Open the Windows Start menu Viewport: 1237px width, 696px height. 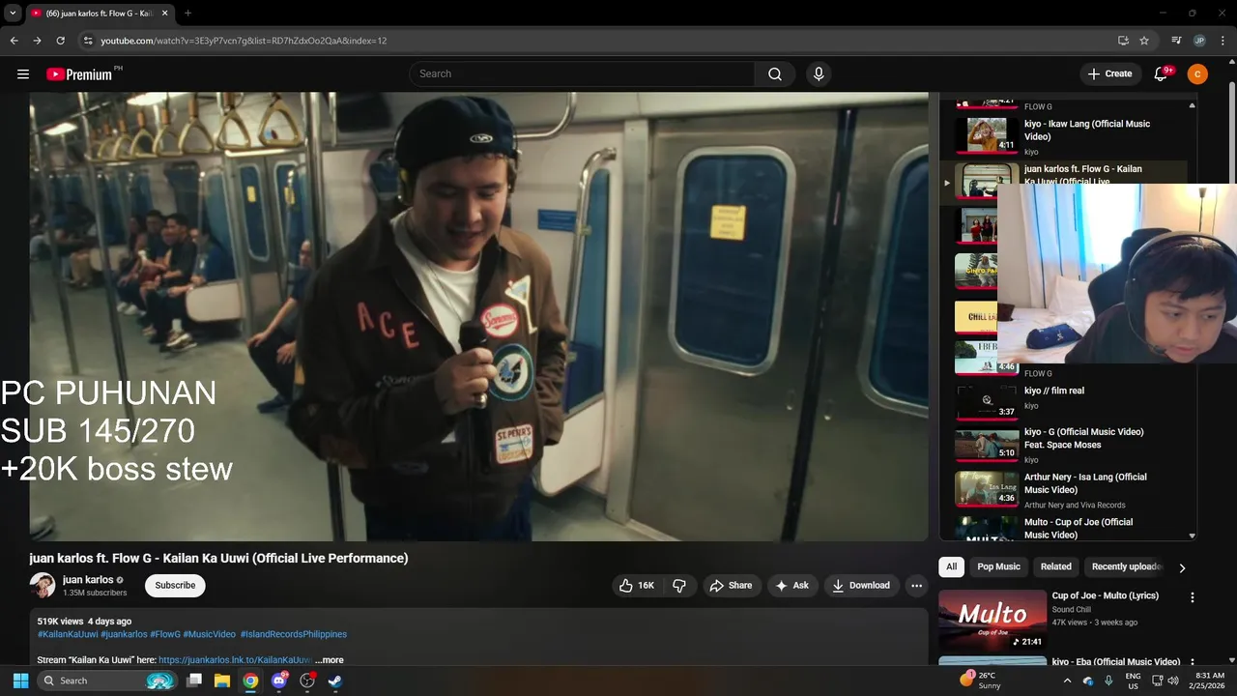(x=20, y=681)
